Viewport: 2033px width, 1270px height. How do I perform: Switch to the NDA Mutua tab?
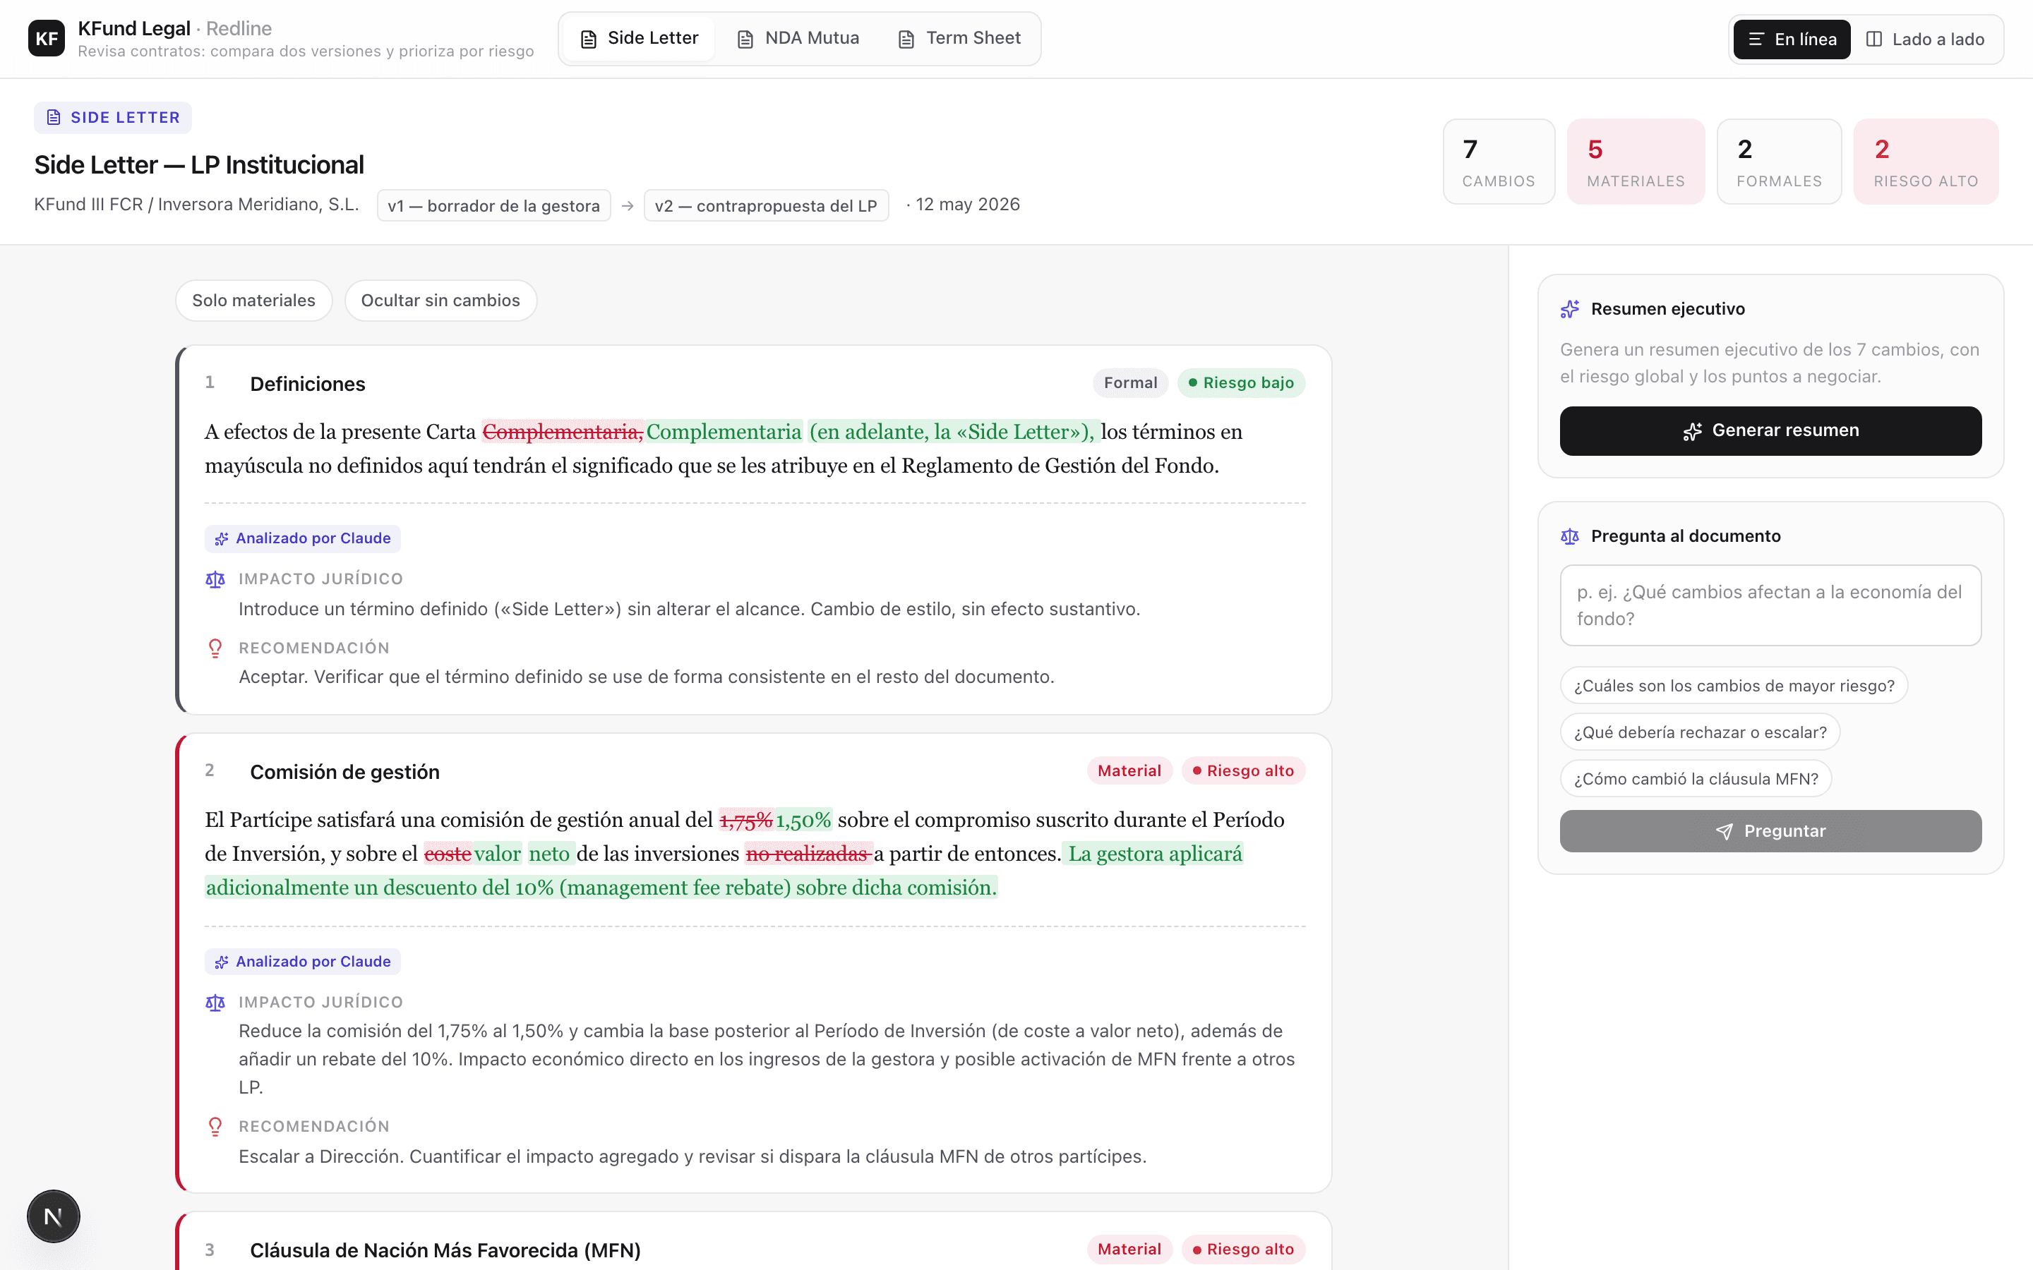798,39
